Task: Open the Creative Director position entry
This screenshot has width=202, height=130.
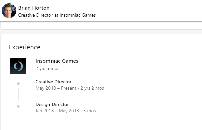Action: pos(54,82)
